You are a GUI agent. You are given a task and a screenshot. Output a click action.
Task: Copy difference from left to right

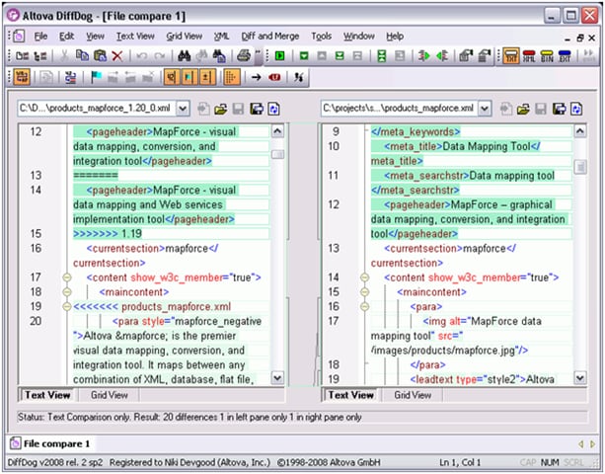point(423,56)
